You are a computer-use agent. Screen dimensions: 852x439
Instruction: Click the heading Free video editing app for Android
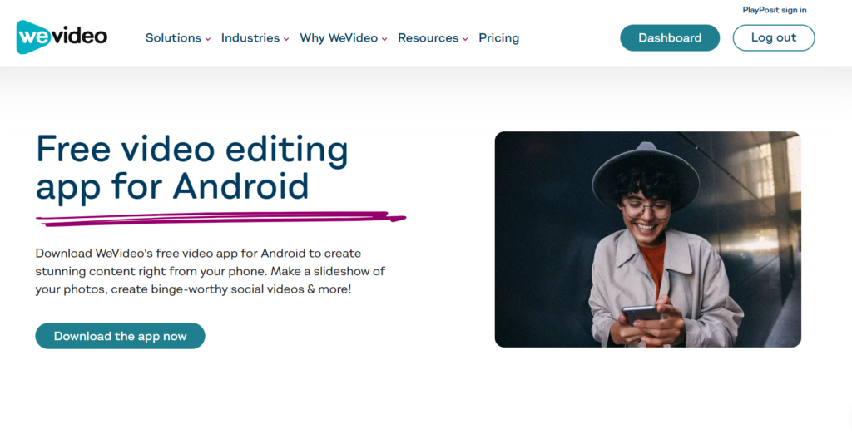click(x=192, y=168)
